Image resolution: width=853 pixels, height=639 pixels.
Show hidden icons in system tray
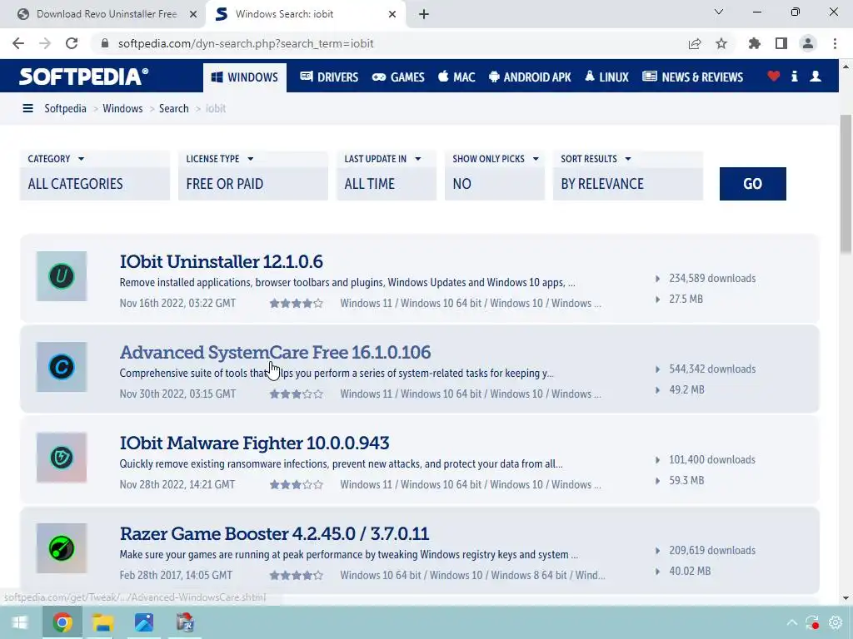click(792, 622)
